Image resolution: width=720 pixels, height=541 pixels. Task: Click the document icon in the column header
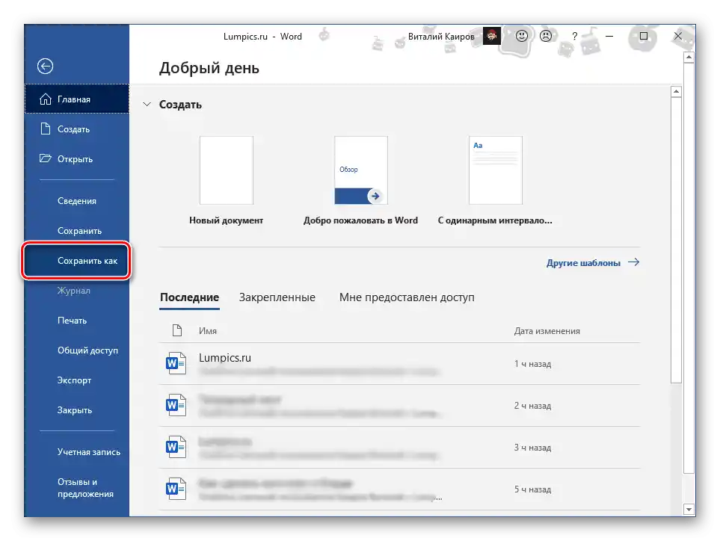[x=177, y=330]
